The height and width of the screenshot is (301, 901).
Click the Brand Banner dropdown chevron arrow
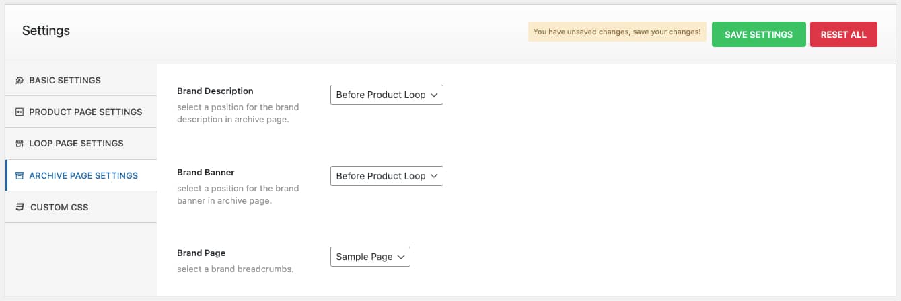[434, 176]
